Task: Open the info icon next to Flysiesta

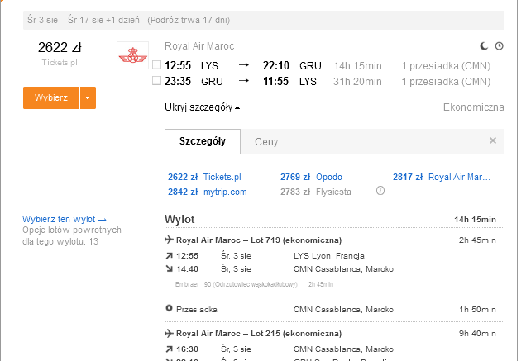Action: [x=380, y=191]
